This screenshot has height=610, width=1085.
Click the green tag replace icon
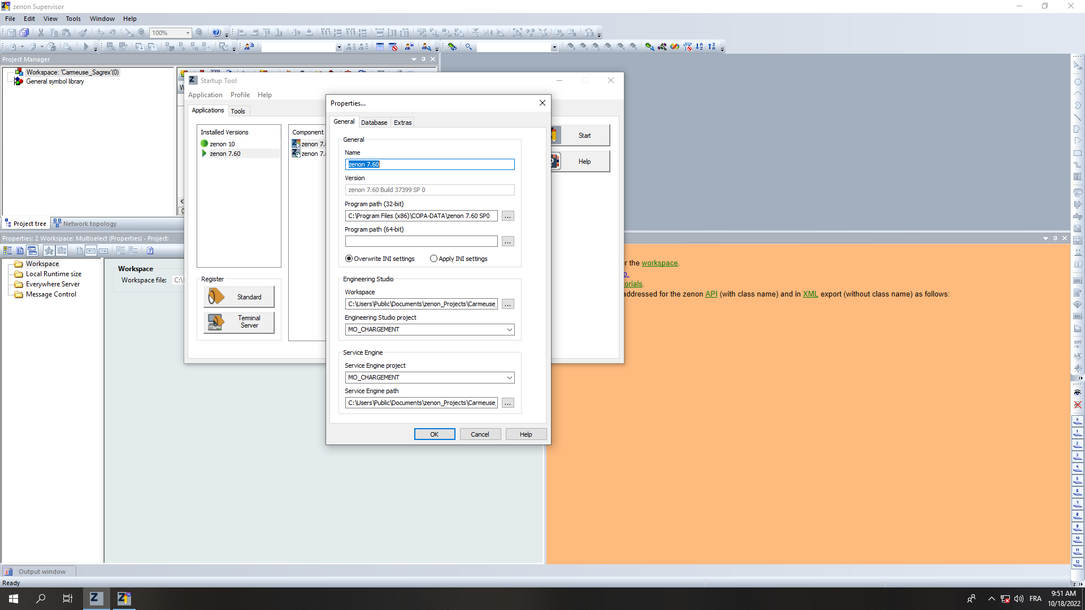pyautogui.click(x=452, y=47)
